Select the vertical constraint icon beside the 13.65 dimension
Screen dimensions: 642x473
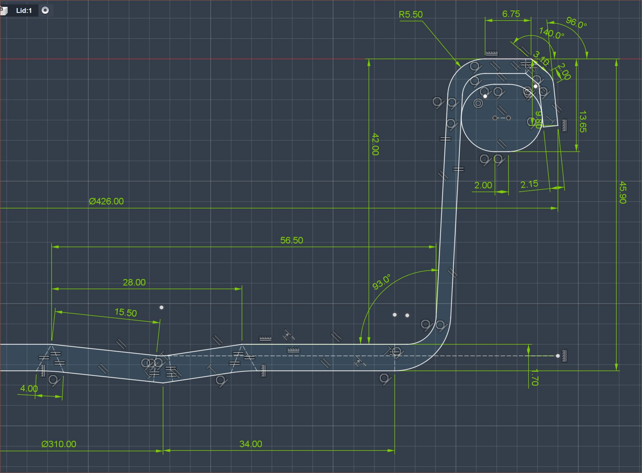(564, 125)
